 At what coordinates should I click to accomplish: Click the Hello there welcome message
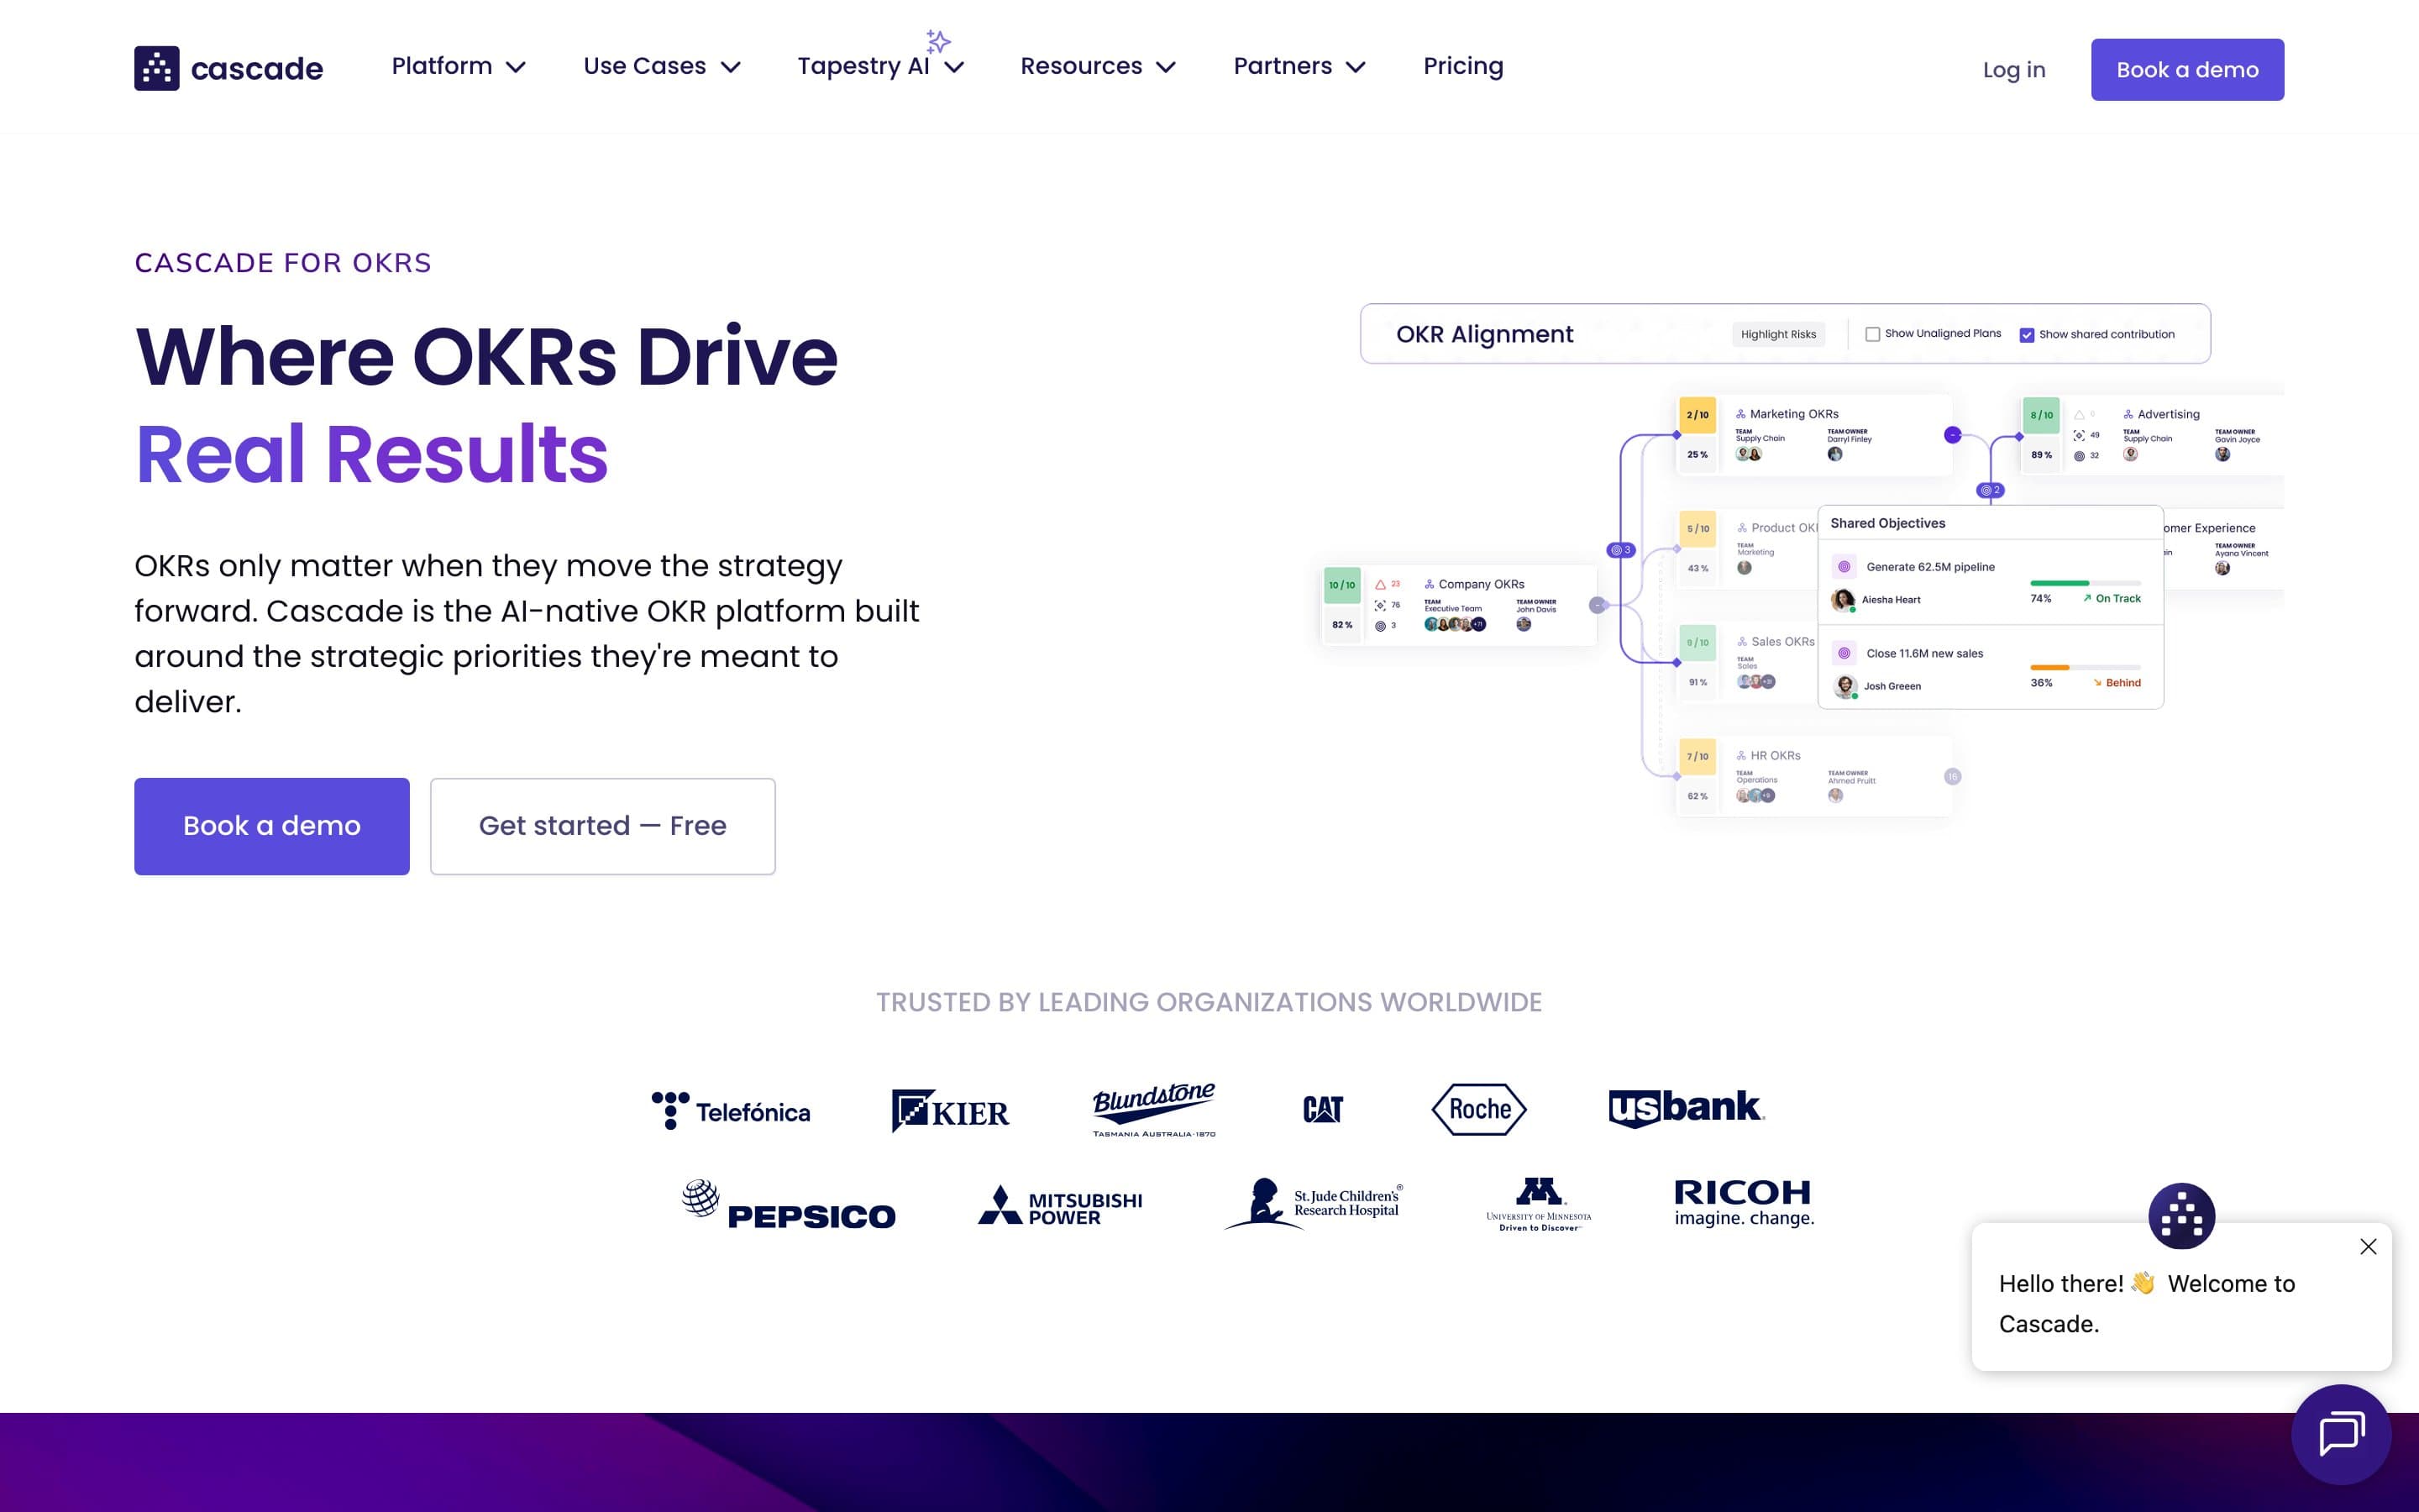(2147, 1304)
